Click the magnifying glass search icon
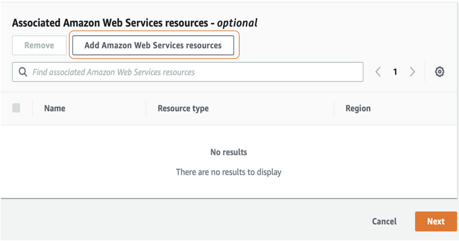 (23, 72)
